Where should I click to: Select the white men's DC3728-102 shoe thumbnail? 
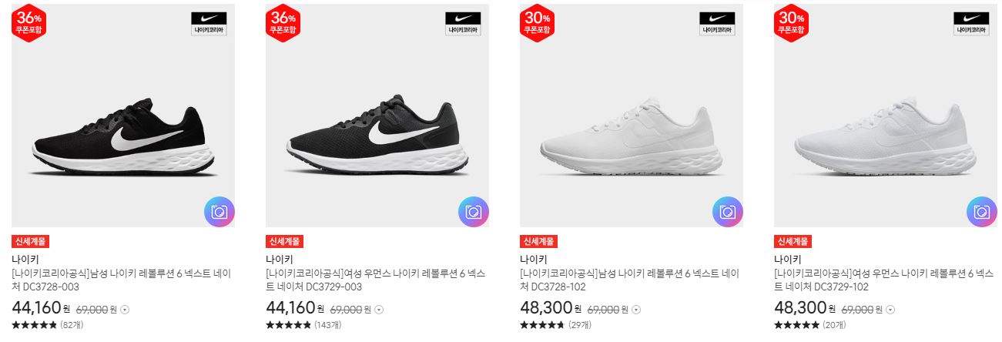click(632, 116)
